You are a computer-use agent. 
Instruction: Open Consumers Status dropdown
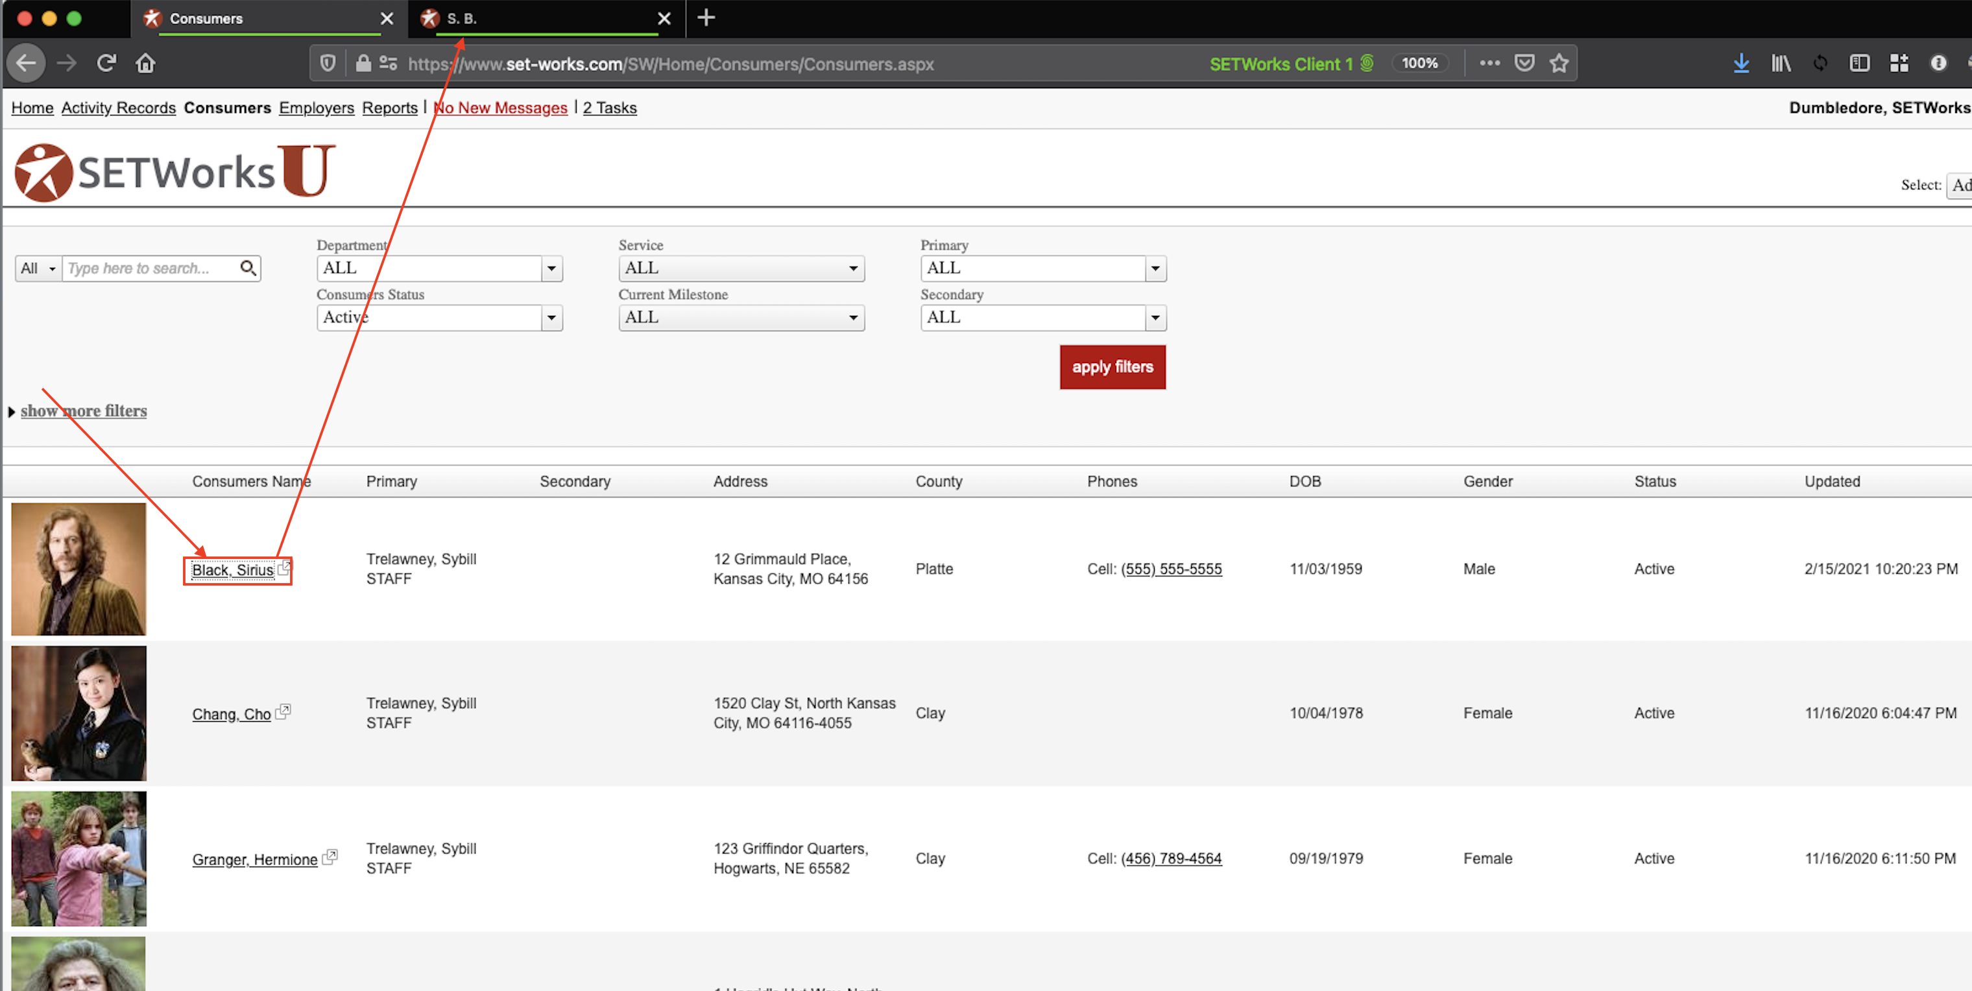pyautogui.click(x=551, y=318)
